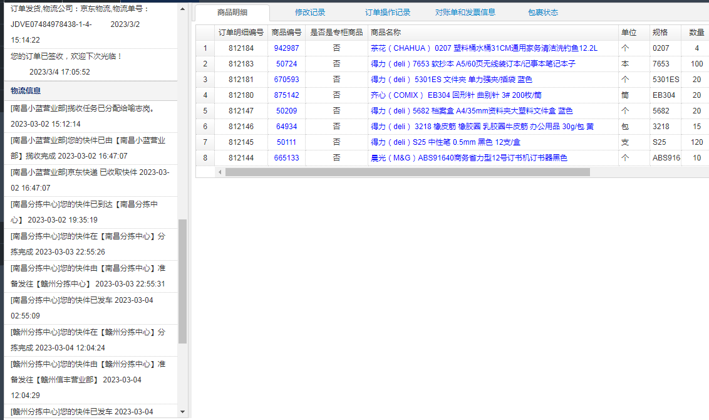Viewport: 709px width, 420px height.
Task: Open the 茶花 CHAHUA 塑料桶 product link
Action: (x=484, y=48)
